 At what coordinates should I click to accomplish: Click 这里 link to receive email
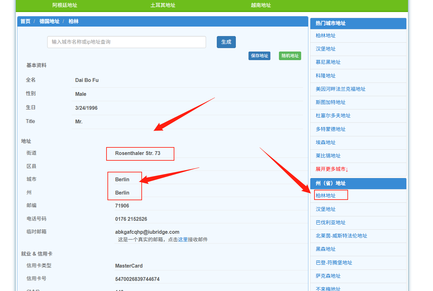point(183,239)
